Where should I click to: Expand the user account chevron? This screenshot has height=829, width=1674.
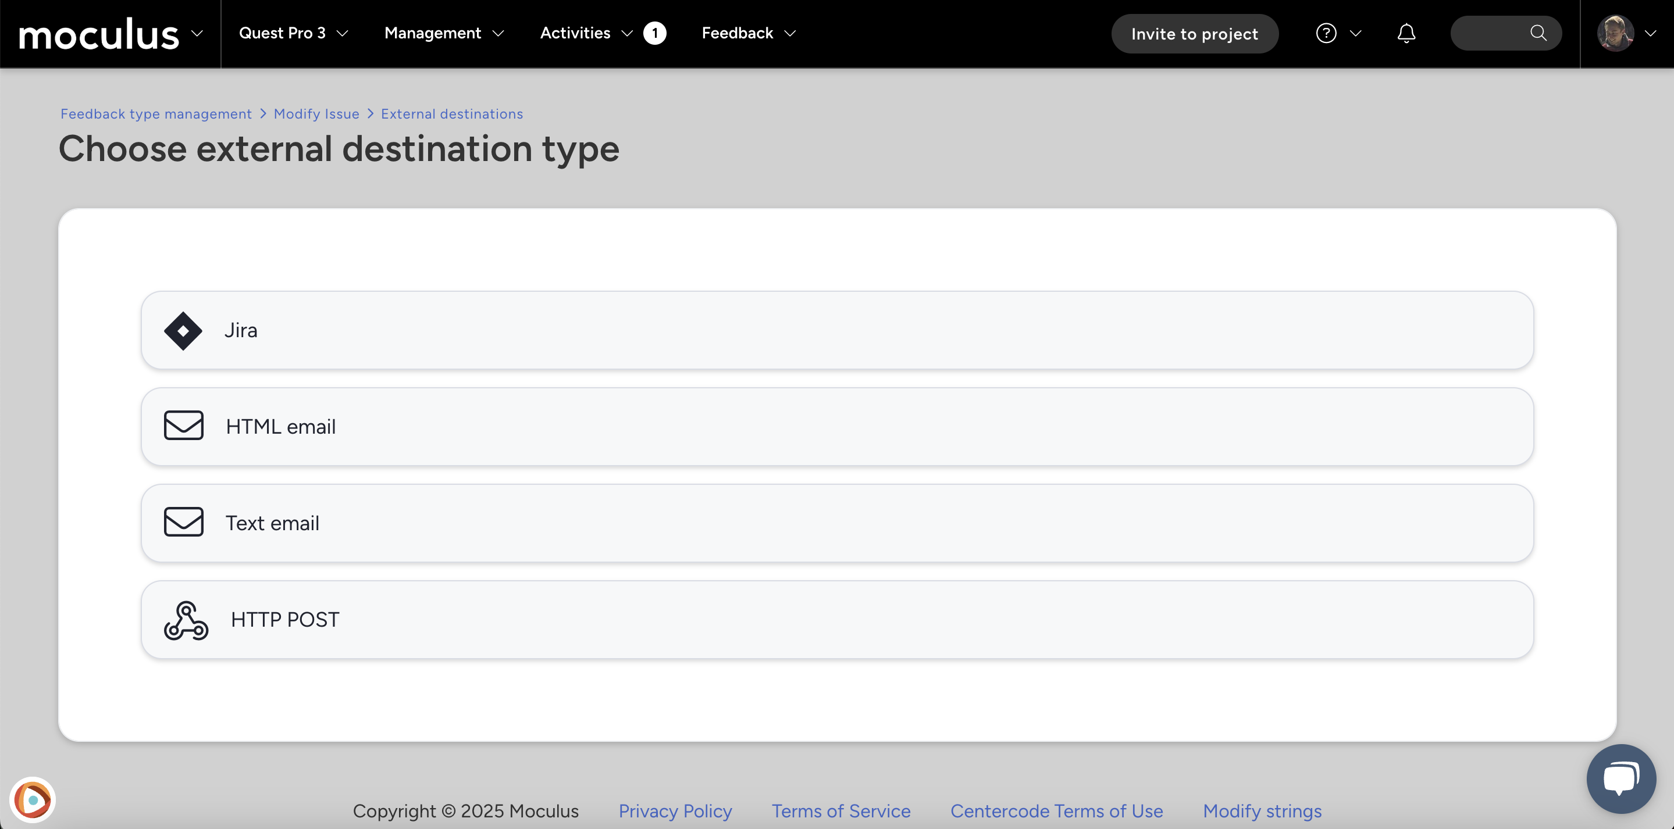1650,33
